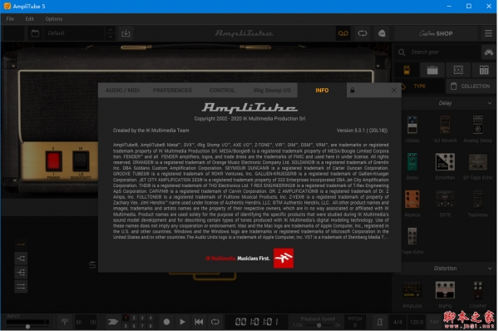Pick the EP Tape Echo pedal
This screenshot has height=331, width=499.
[477, 165]
